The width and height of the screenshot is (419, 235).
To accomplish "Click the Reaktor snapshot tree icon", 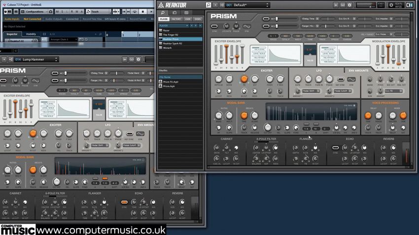I will pos(222,5).
